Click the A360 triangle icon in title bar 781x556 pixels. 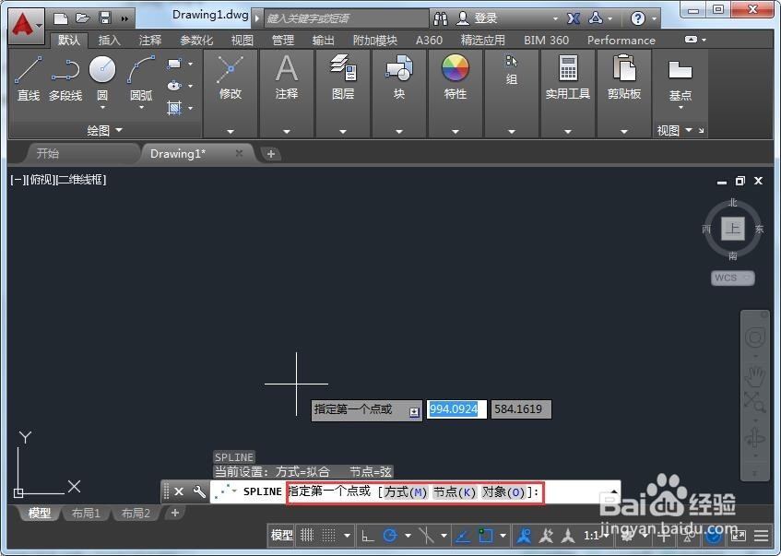(x=596, y=19)
